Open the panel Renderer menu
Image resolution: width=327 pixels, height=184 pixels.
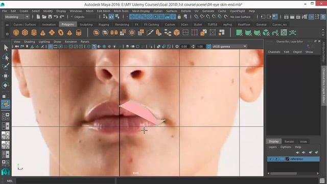(71, 42)
